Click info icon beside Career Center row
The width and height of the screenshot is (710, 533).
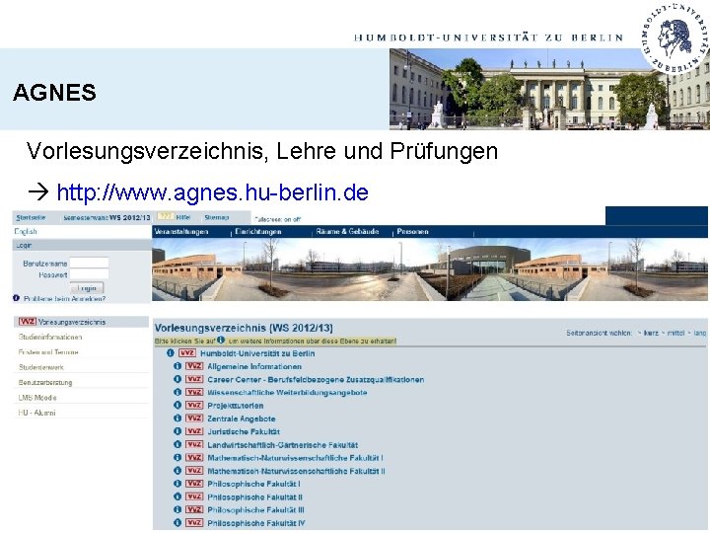177,379
